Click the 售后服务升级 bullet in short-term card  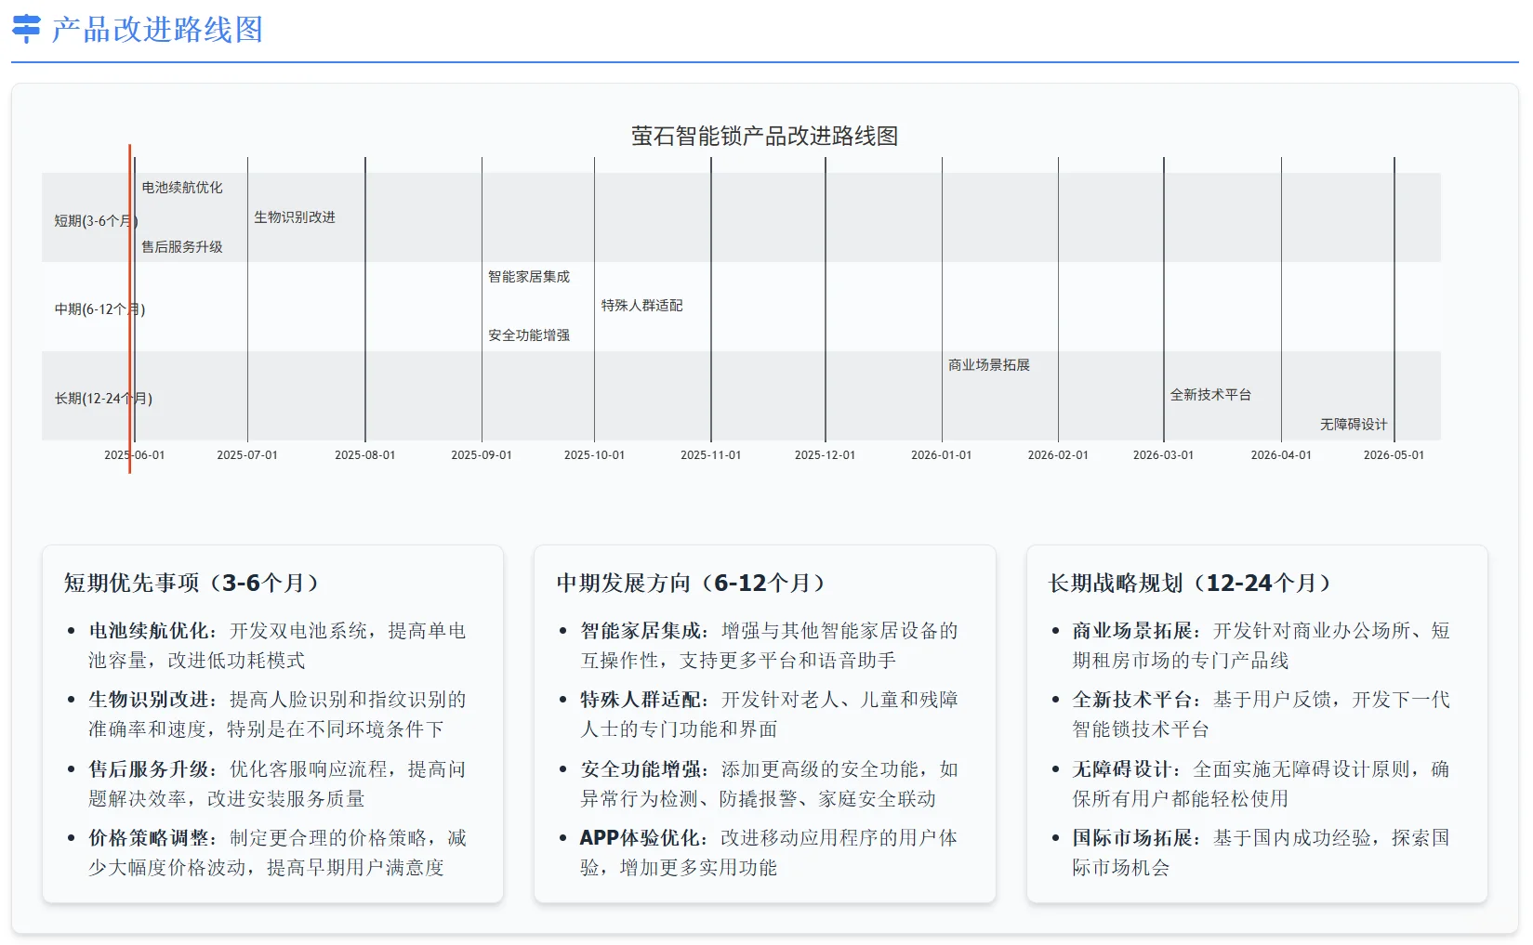(277, 784)
